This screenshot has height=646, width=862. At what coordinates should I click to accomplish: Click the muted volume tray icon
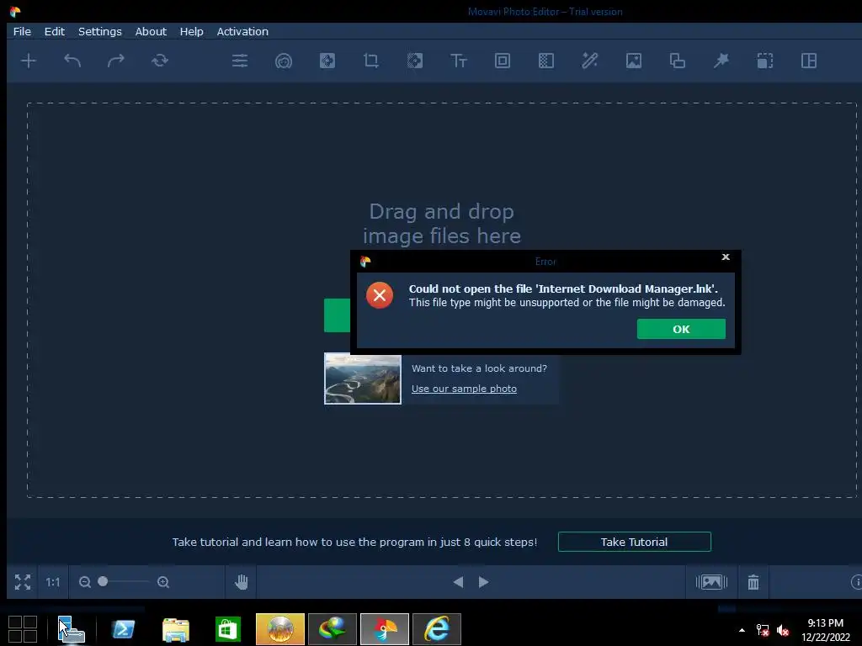(x=782, y=630)
